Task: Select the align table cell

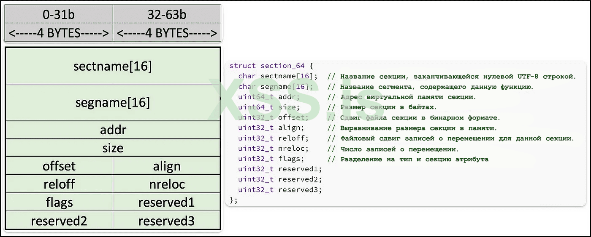Action: pyautogui.click(x=167, y=166)
